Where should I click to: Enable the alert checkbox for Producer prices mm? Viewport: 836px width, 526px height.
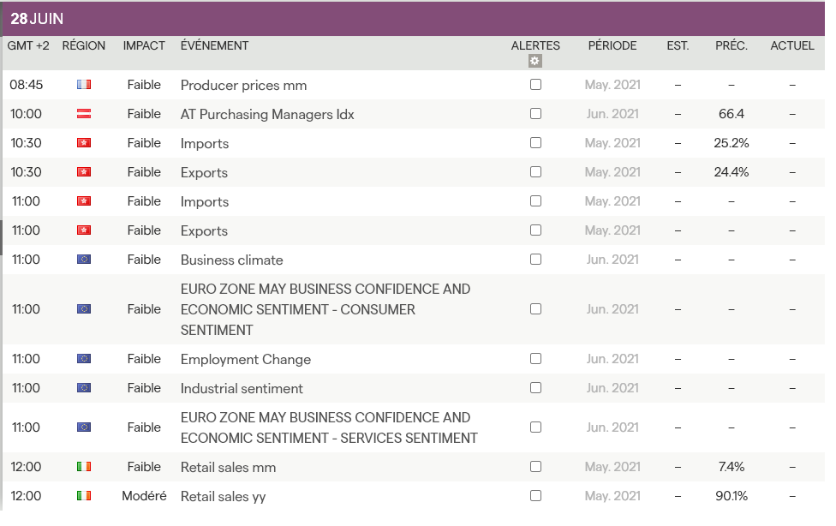(535, 85)
